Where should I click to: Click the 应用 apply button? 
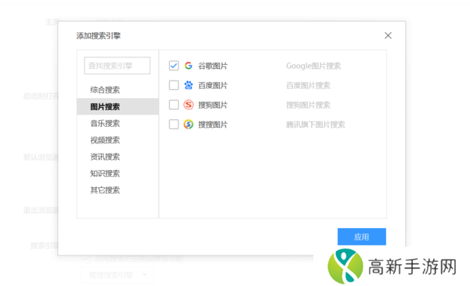361,237
